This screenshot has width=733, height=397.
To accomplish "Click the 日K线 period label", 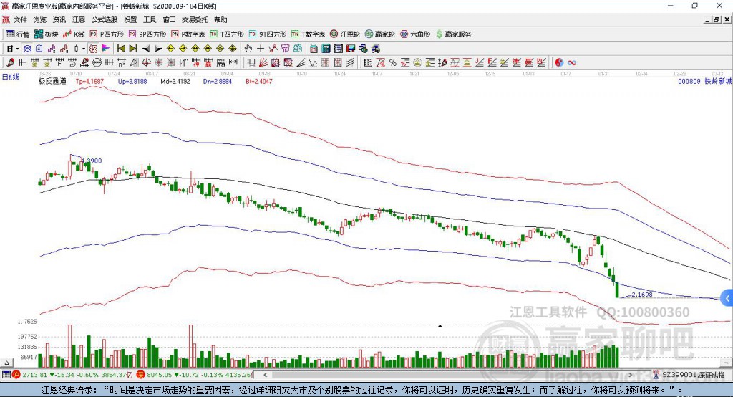I will (11, 77).
